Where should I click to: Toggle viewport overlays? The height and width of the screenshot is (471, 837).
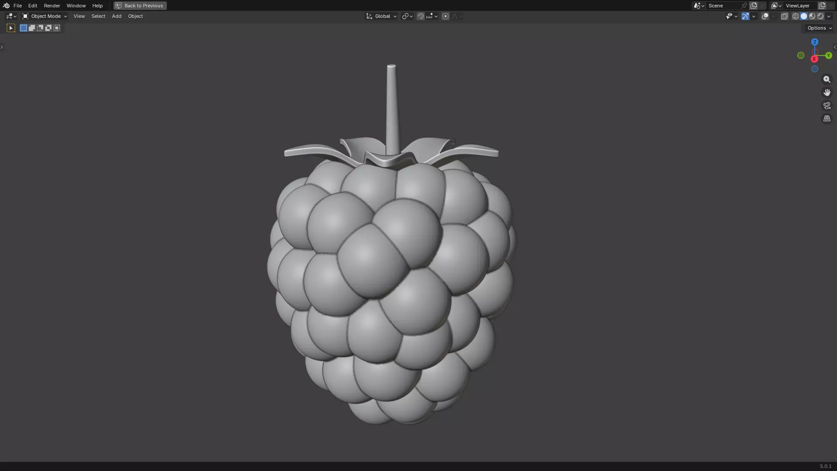tap(765, 16)
